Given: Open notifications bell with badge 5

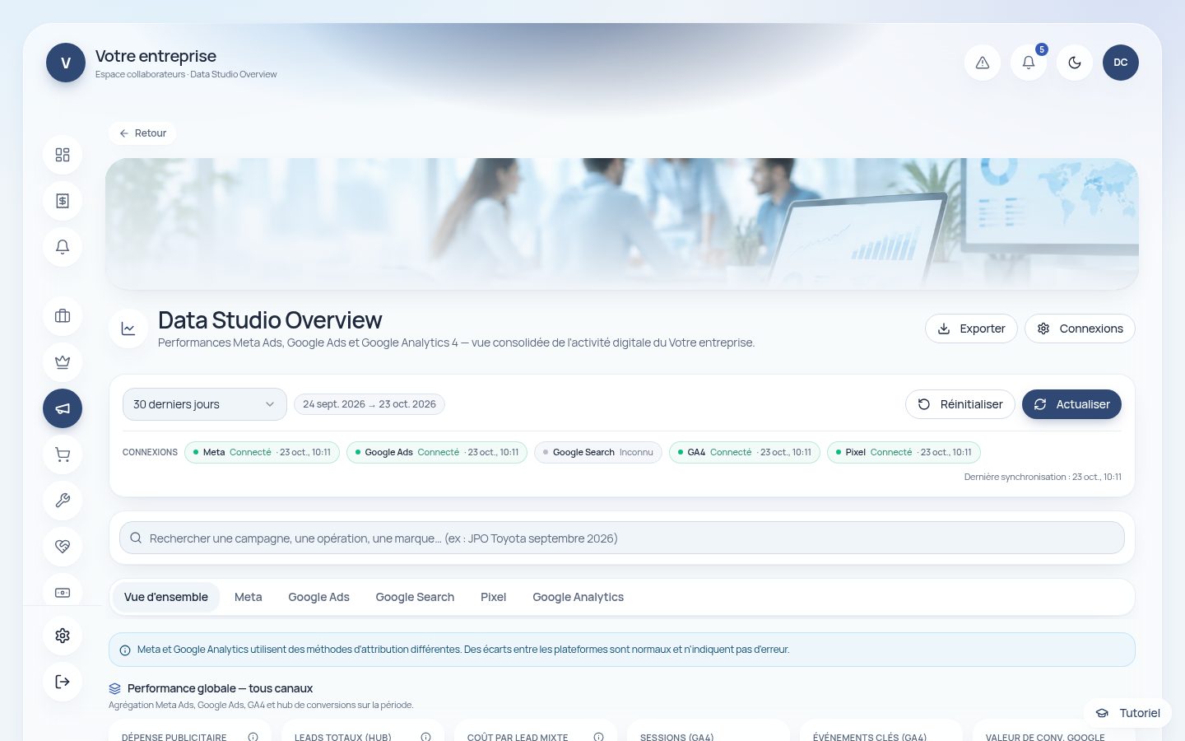Looking at the screenshot, I should click(1029, 63).
